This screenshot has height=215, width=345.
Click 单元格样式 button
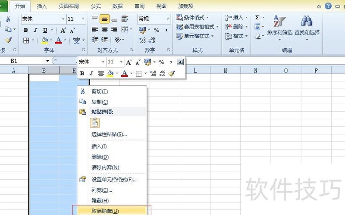(195, 36)
